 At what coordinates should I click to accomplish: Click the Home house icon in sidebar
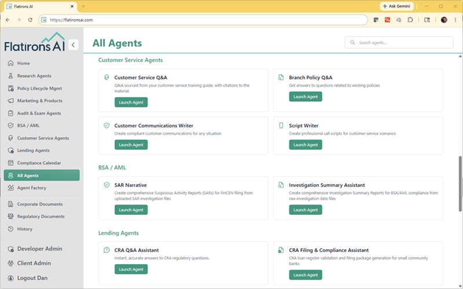click(10, 63)
